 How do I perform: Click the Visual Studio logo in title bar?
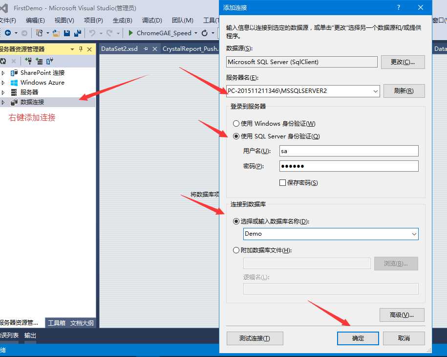click(x=4, y=8)
